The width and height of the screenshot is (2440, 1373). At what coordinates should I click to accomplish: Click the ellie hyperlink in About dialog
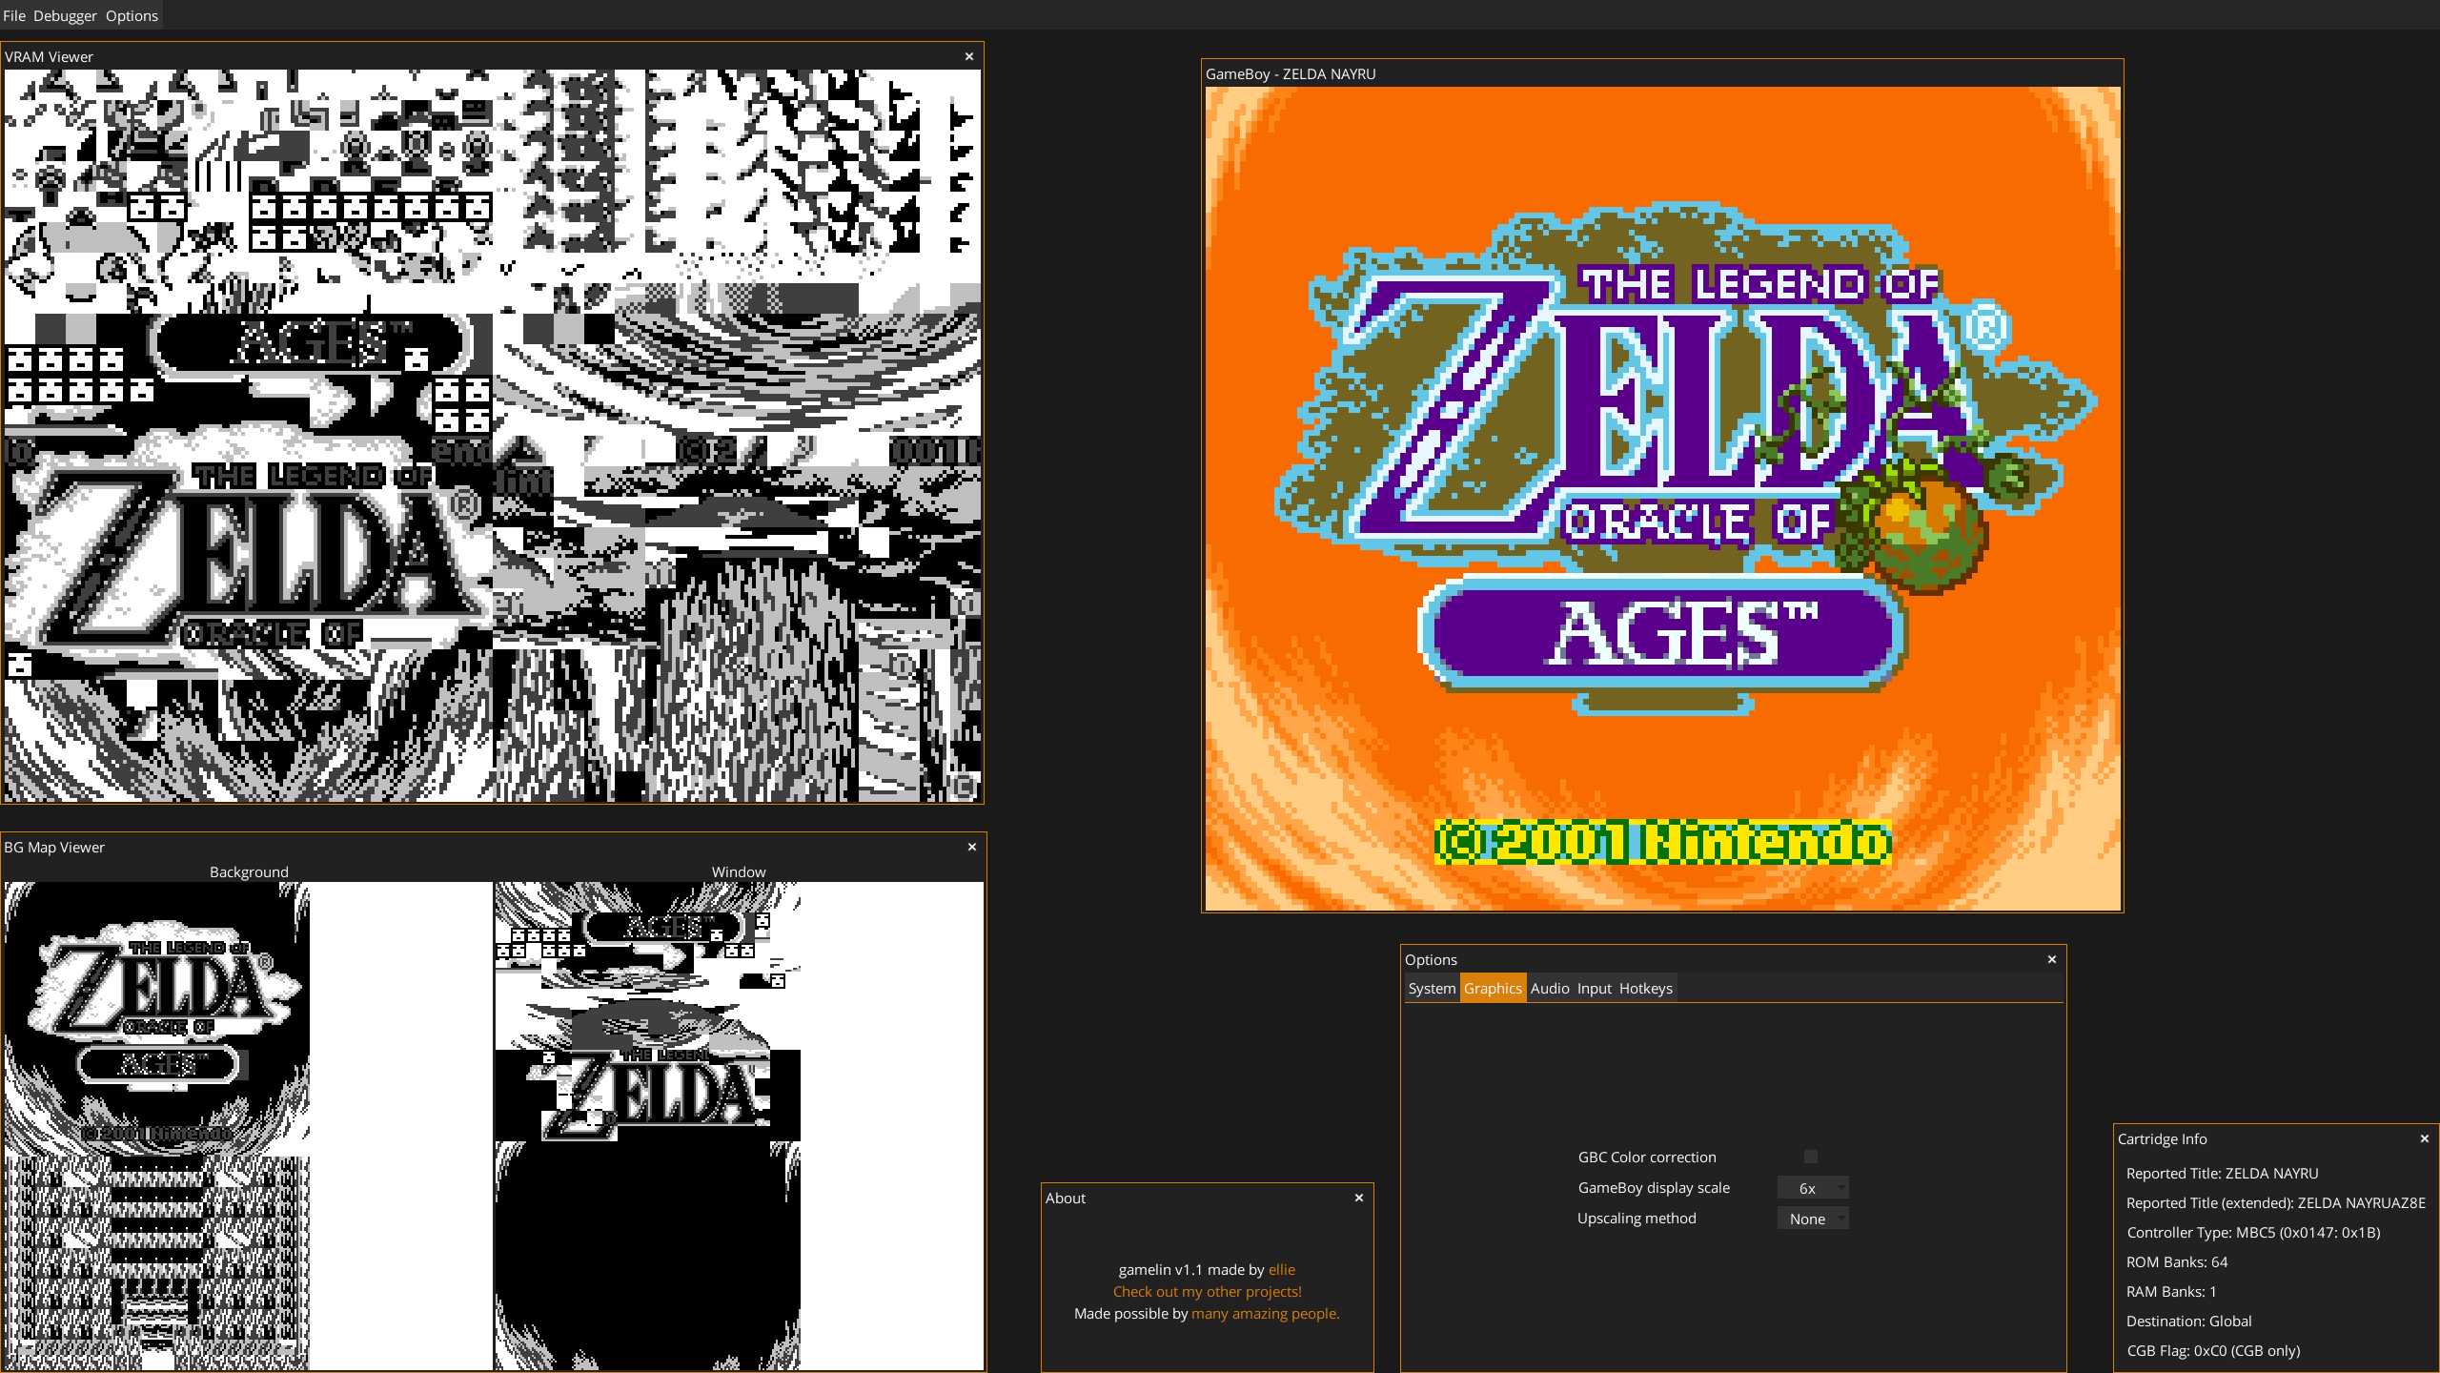click(x=1282, y=1269)
